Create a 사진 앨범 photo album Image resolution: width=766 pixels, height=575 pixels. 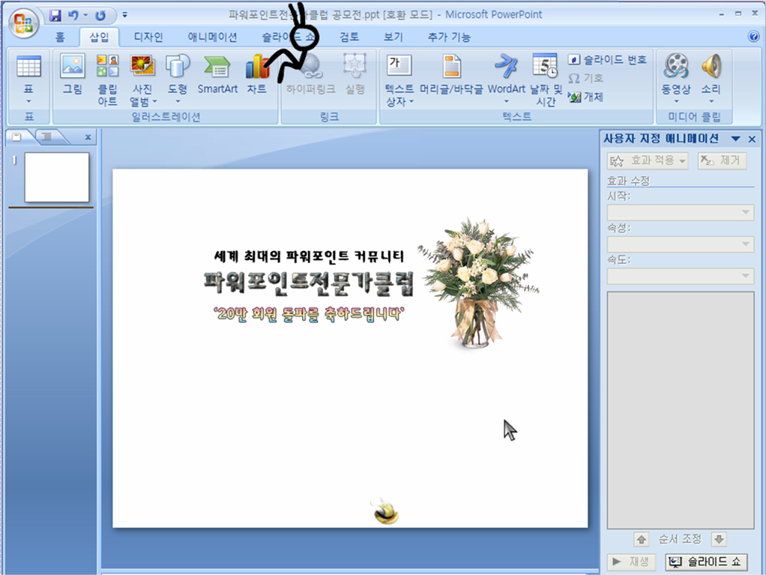142,79
